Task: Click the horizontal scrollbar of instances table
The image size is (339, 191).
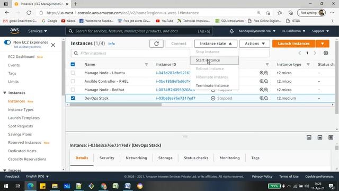Action: 115,105
